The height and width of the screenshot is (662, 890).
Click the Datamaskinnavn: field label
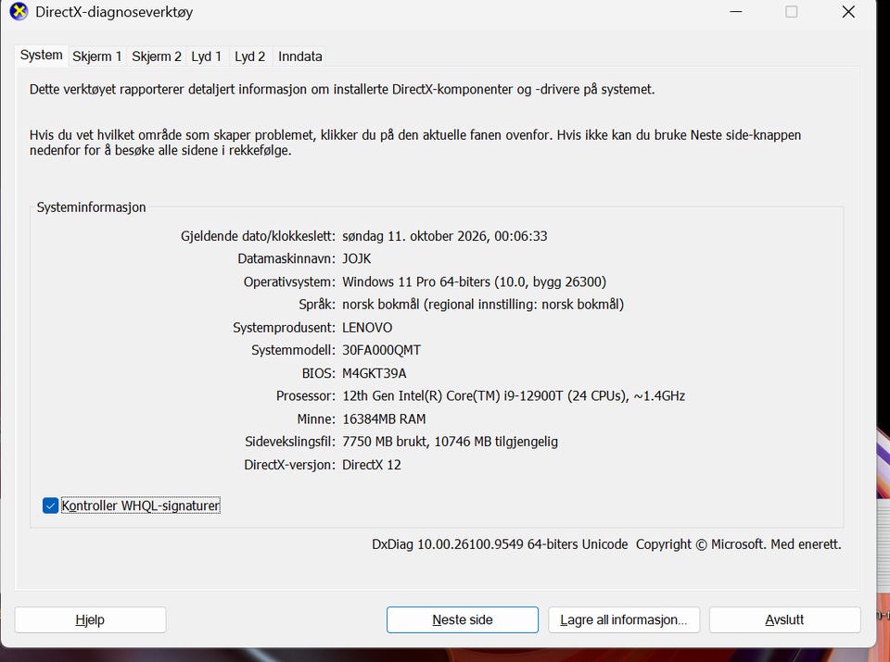[286, 259]
